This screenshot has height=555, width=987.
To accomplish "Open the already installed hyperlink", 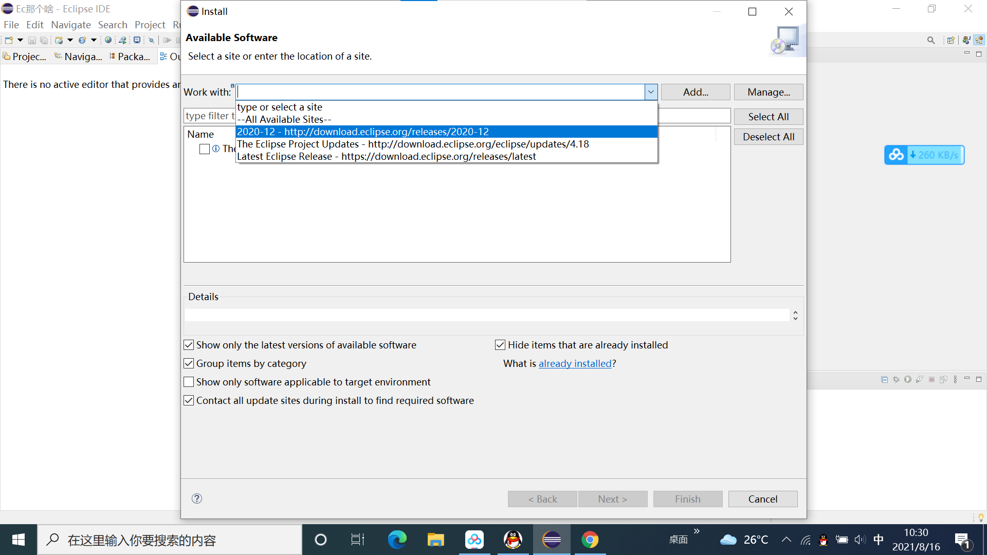I will (575, 363).
